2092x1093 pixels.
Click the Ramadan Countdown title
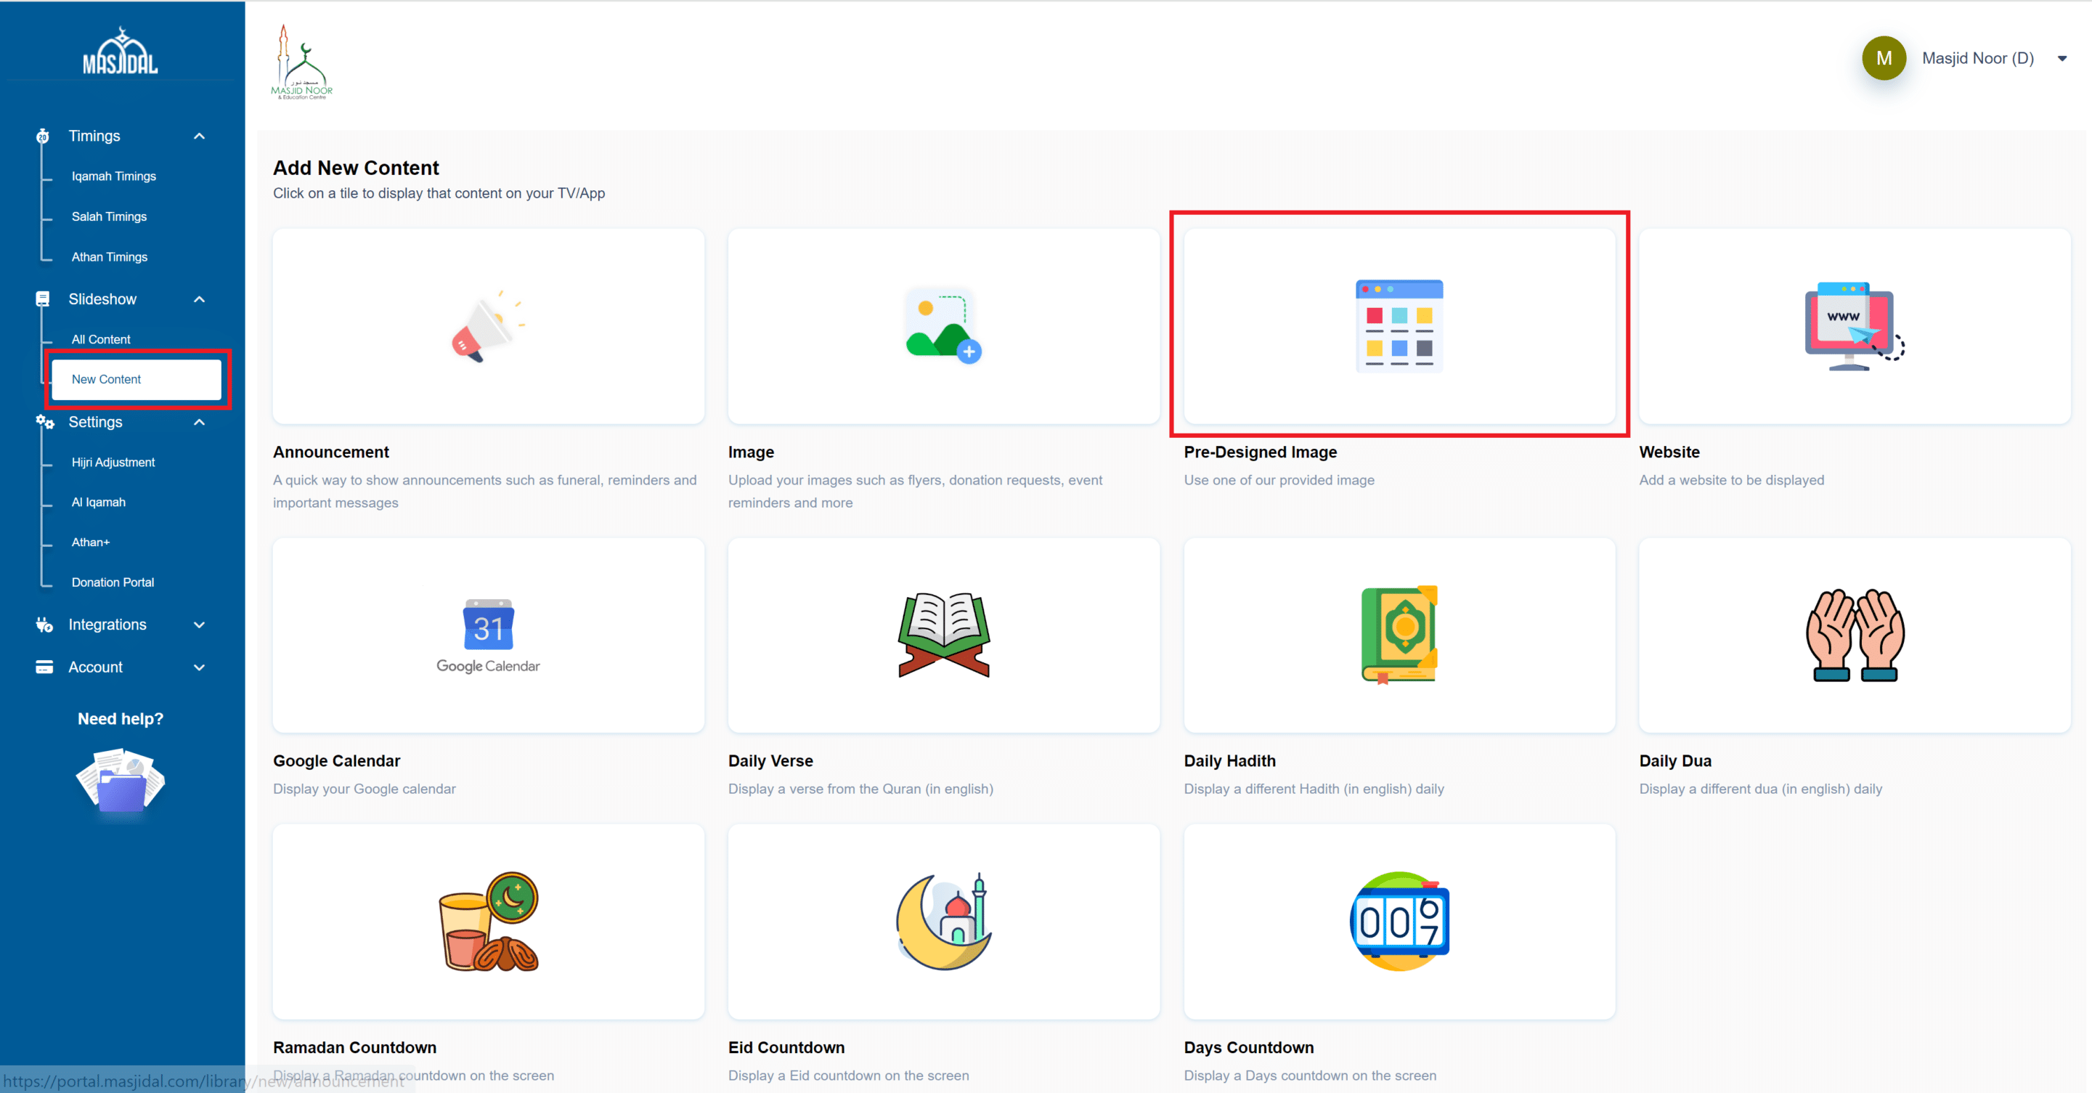point(354,1047)
